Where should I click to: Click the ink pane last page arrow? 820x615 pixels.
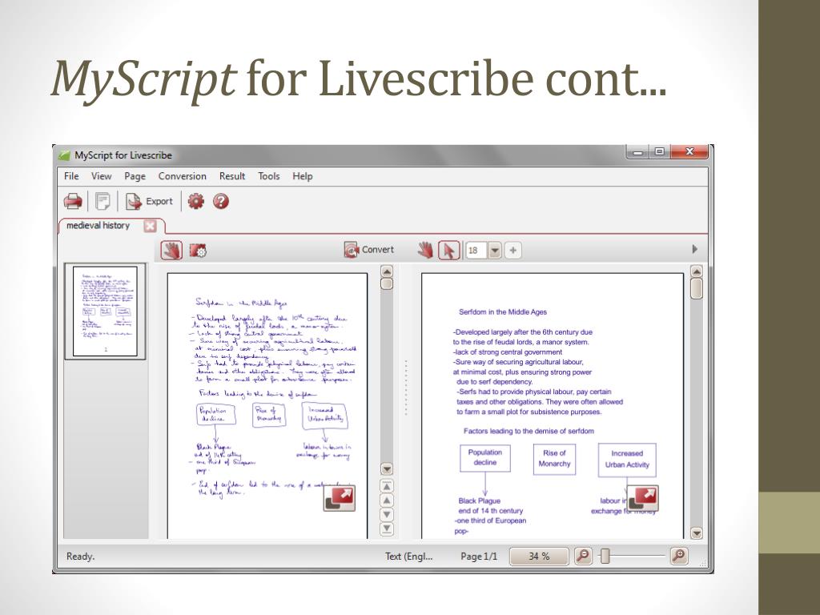tap(387, 529)
